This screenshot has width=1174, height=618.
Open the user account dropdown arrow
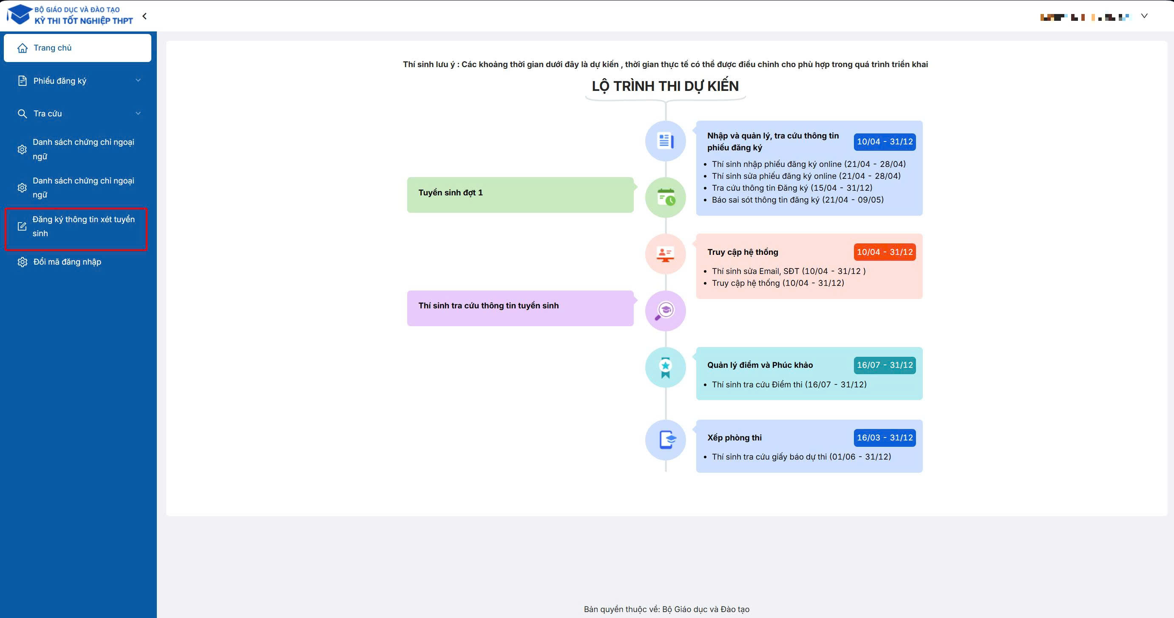(1144, 16)
